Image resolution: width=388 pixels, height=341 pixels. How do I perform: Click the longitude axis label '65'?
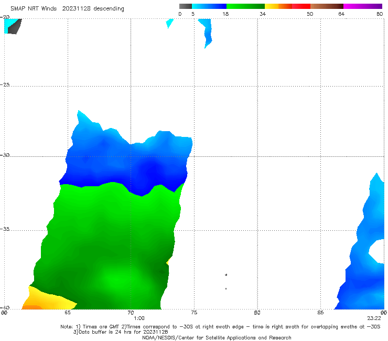tap(67, 313)
